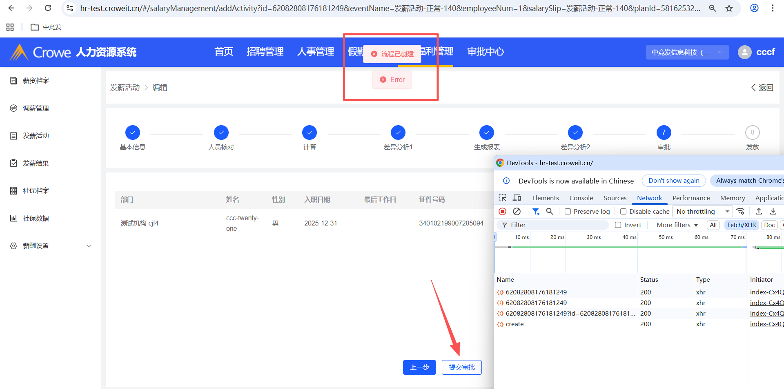Viewport: 784px width, 389px height.
Task: Switch to the Console tab
Action: point(581,198)
